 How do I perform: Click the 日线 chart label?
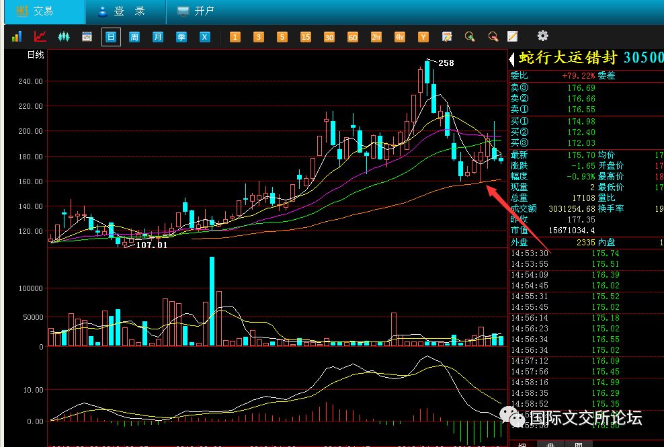(x=36, y=54)
